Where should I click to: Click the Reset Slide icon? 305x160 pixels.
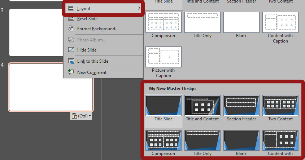[71, 18]
